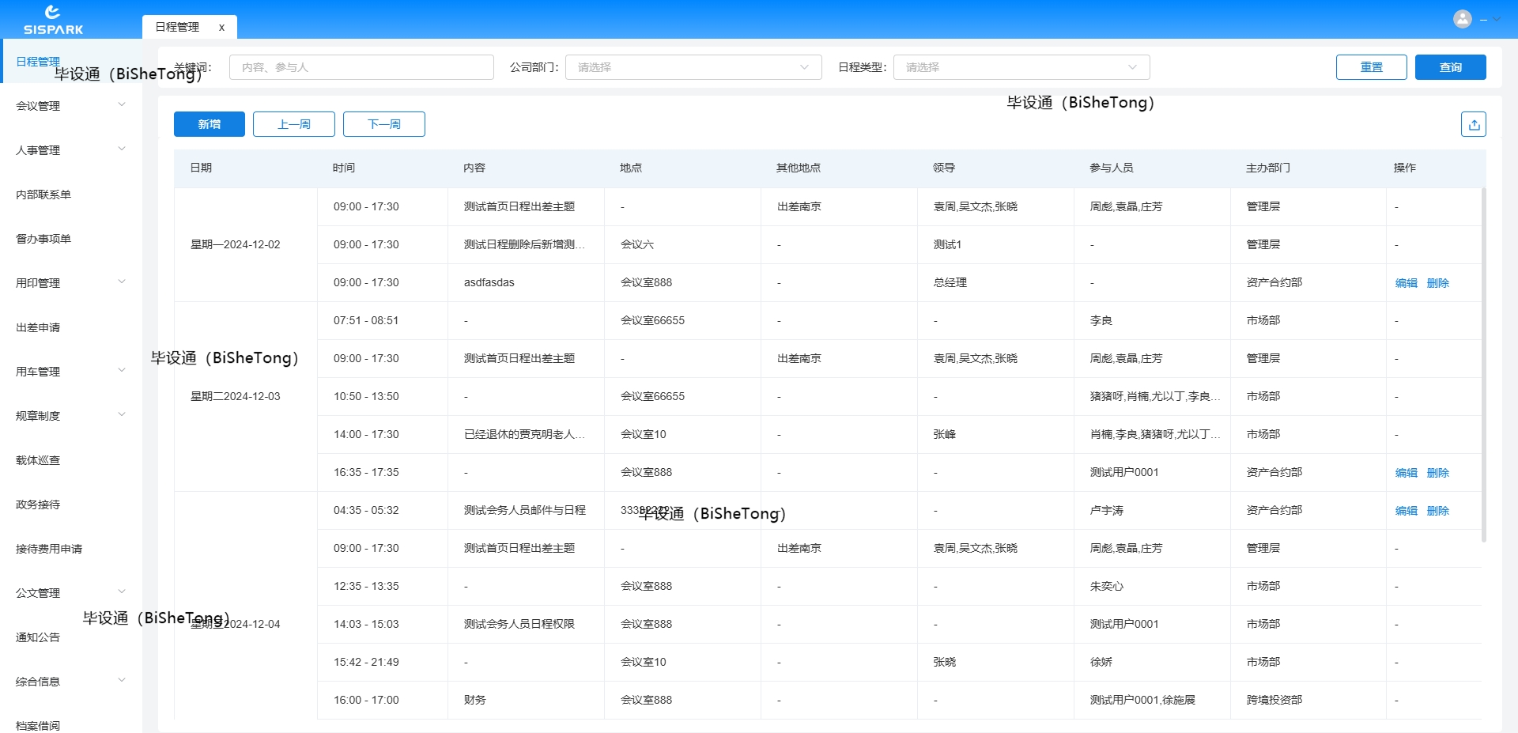
Task: Open 出差申请 in the sidebar
Action: [x=38, y=327]
